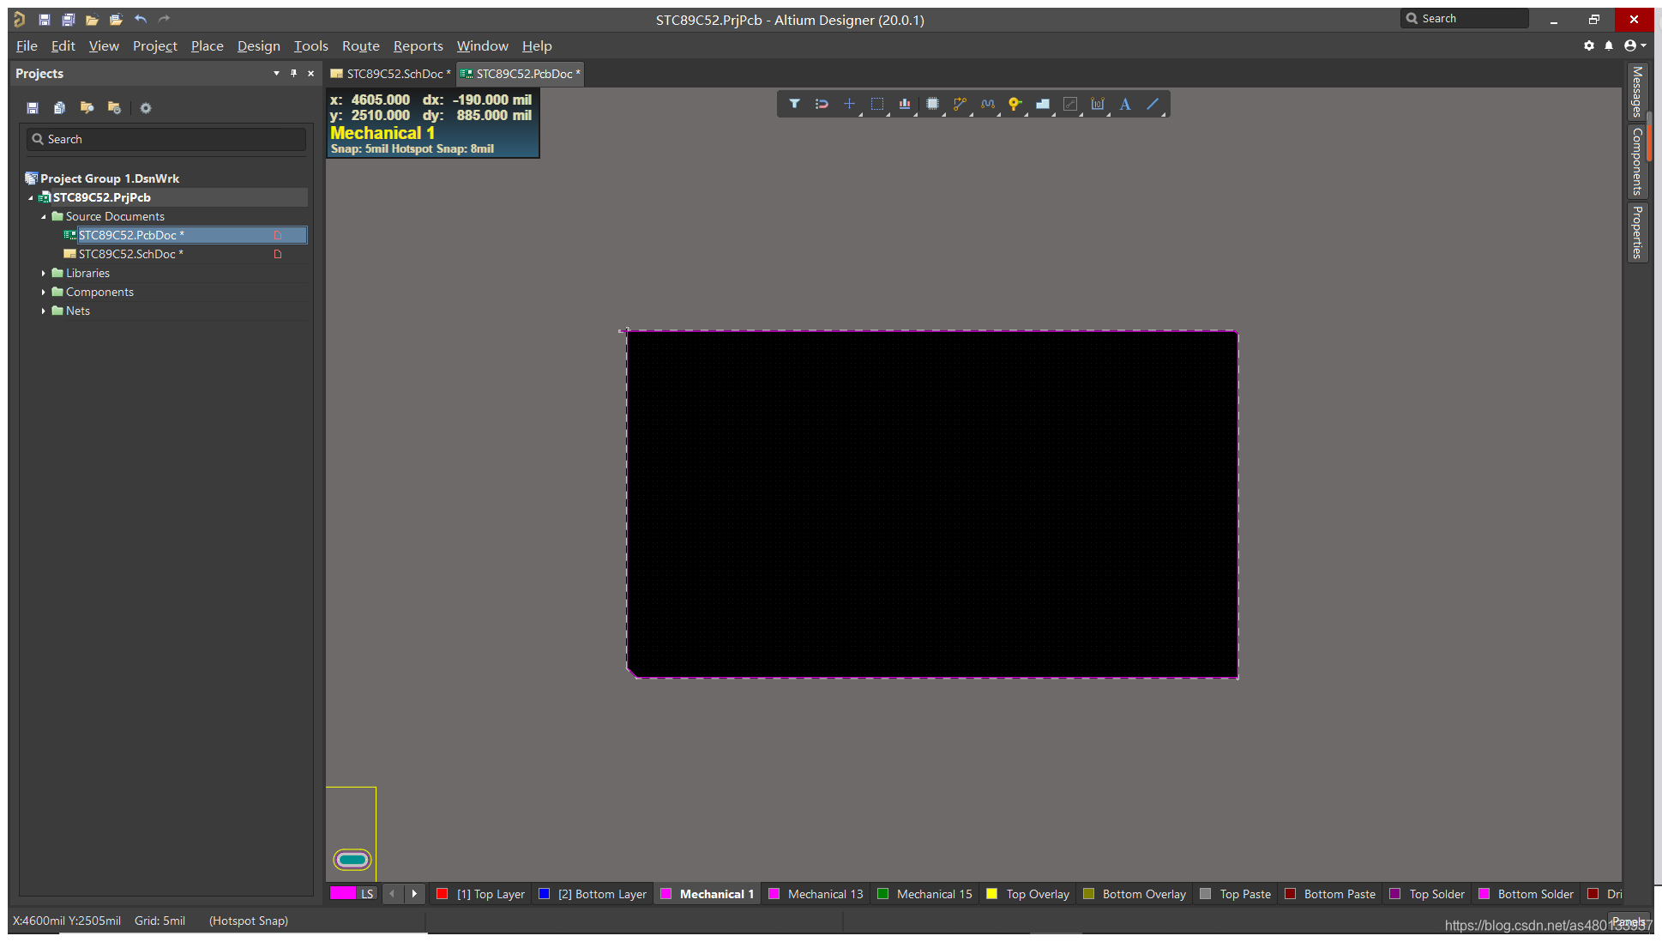
Task: Open the Route menu
Action: tap(360, 45)
